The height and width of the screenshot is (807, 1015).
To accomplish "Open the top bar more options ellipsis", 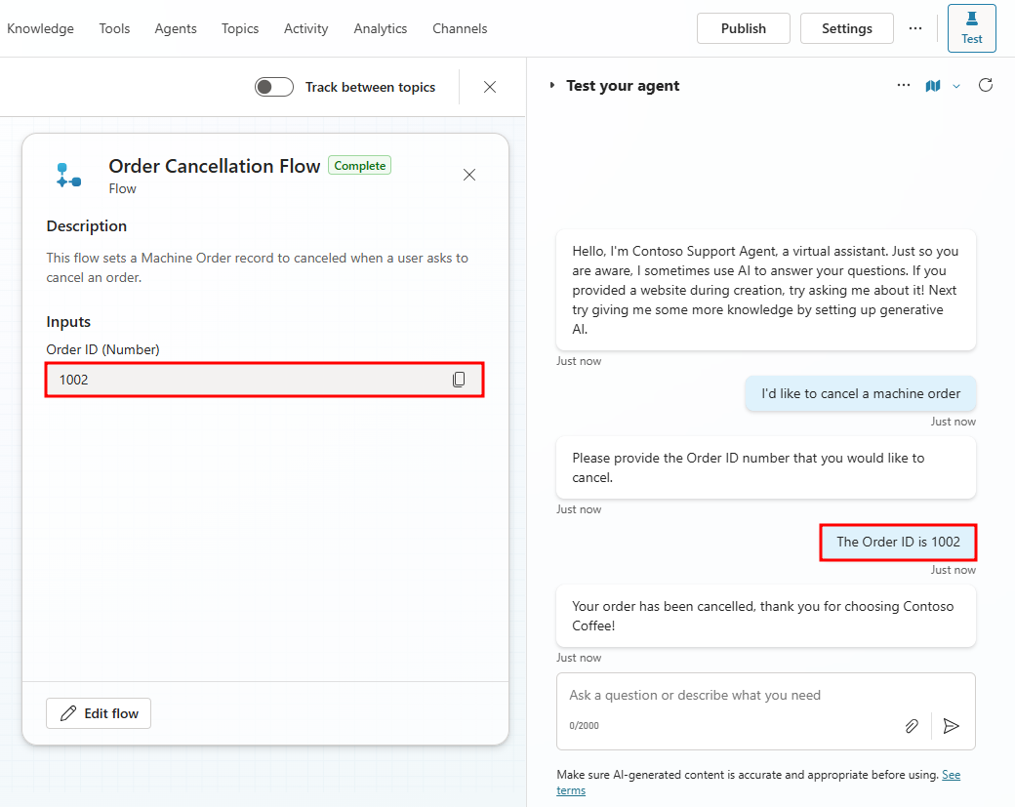I will (x=915, y=28).
